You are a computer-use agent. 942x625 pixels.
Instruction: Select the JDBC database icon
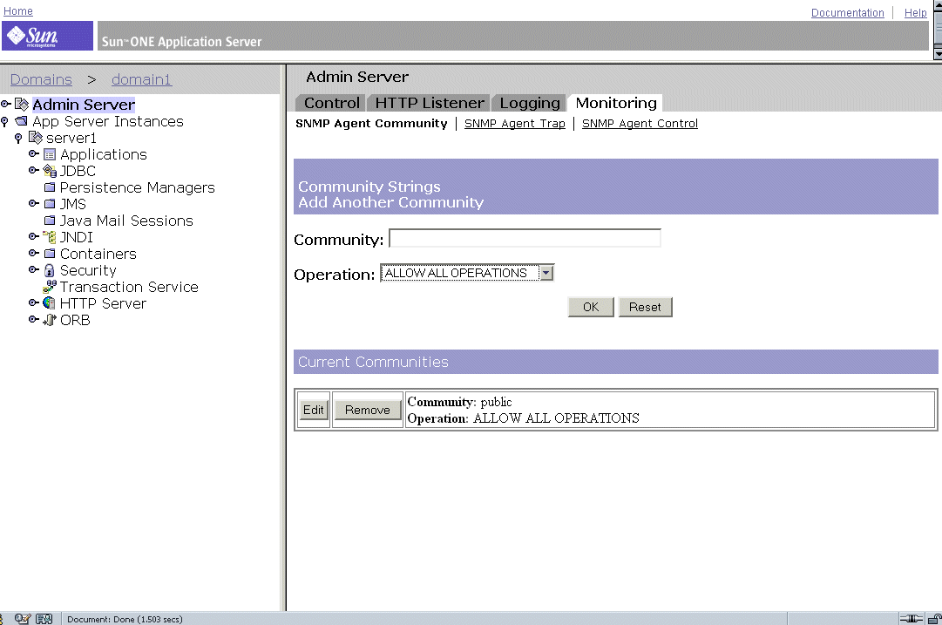pos(50,171)
